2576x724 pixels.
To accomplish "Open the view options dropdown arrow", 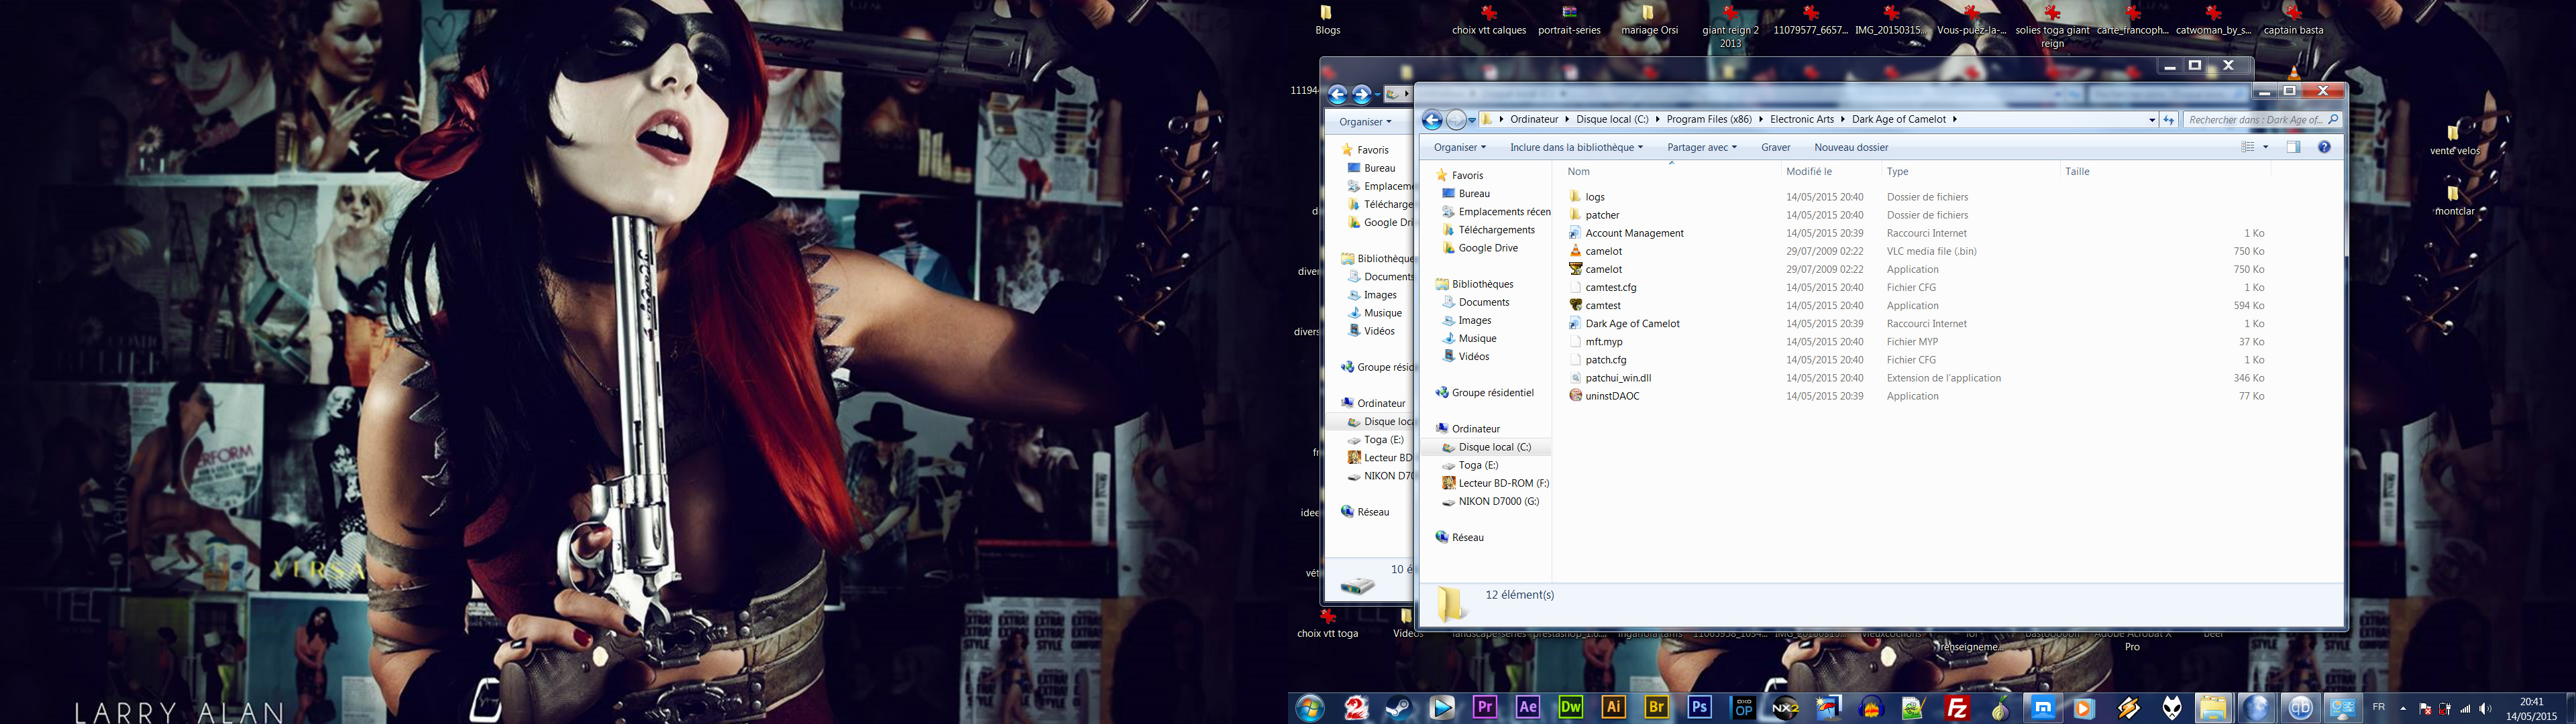I will click(x=2266, y=147).
